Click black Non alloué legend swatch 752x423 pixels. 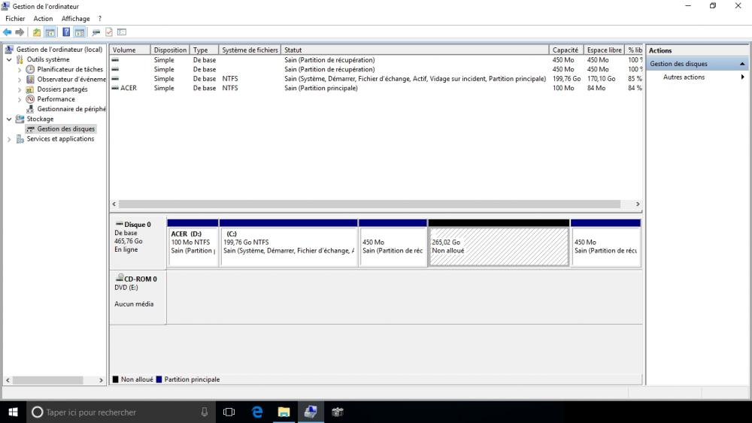[x=115, y=379]
